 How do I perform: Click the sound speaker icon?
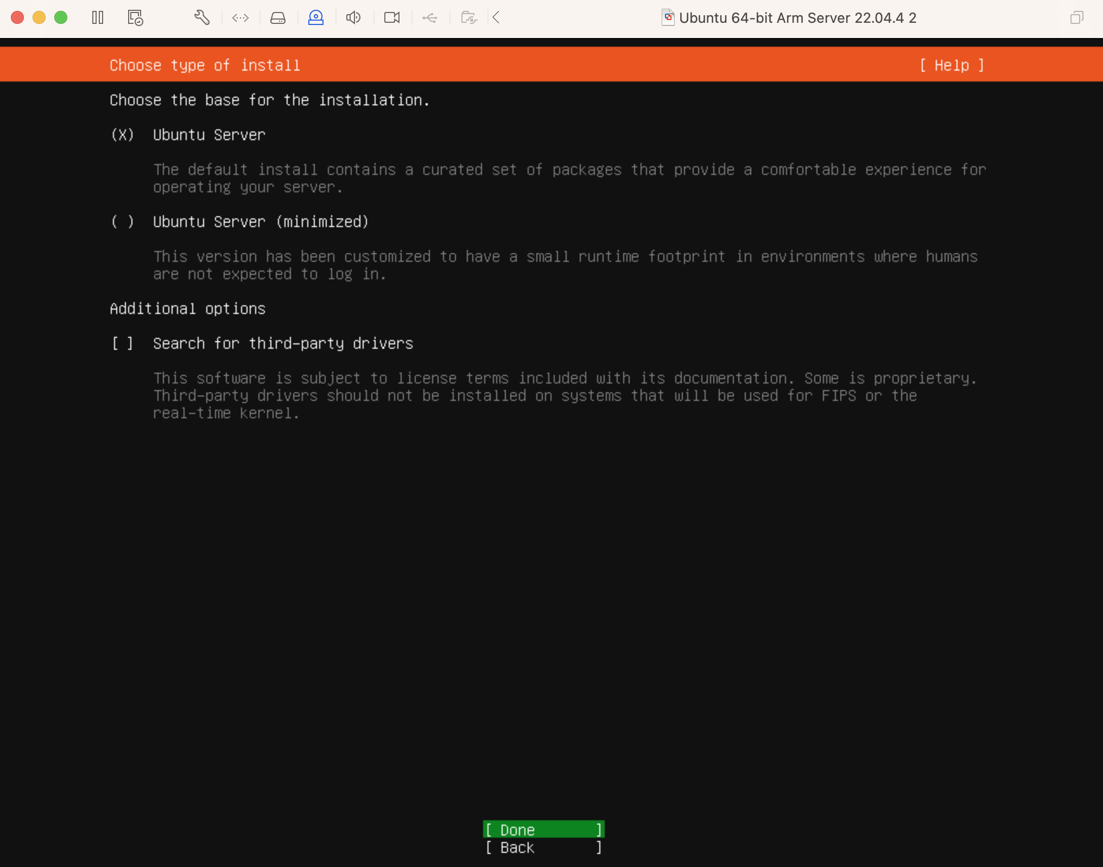353,18
